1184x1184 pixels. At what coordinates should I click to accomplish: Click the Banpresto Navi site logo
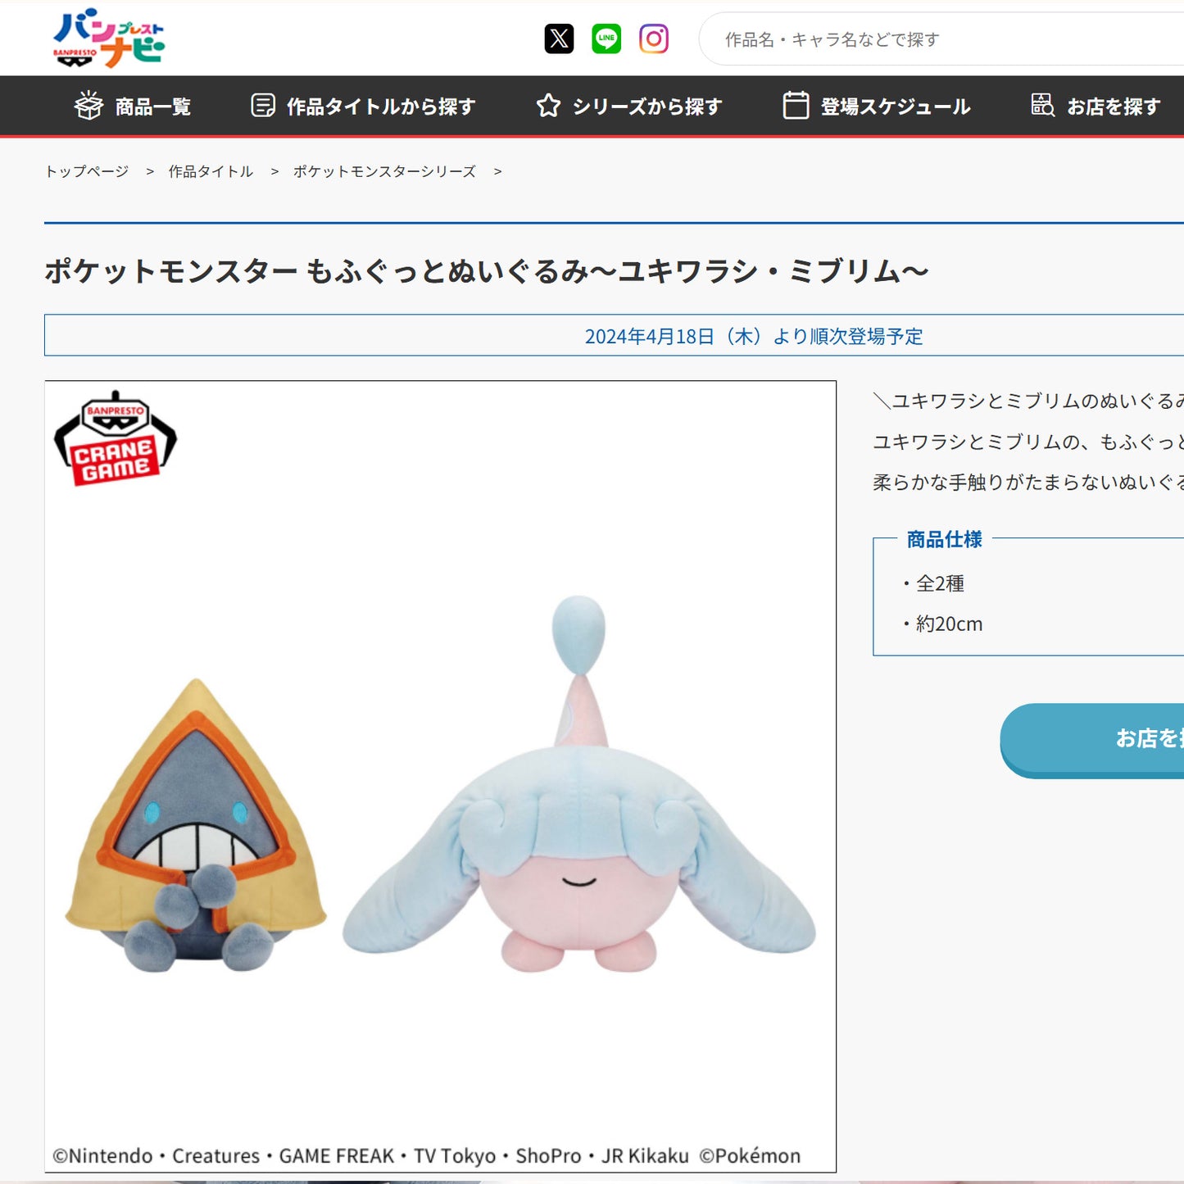[x=108, y=39]
